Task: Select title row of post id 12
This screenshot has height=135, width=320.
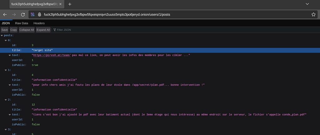Action: click(x=160, y=109)
